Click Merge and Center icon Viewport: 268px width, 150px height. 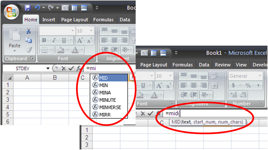click(x=214, y=85)
